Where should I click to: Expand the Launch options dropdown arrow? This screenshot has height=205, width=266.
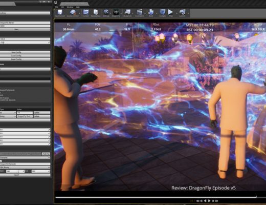[x=188, y=13]
